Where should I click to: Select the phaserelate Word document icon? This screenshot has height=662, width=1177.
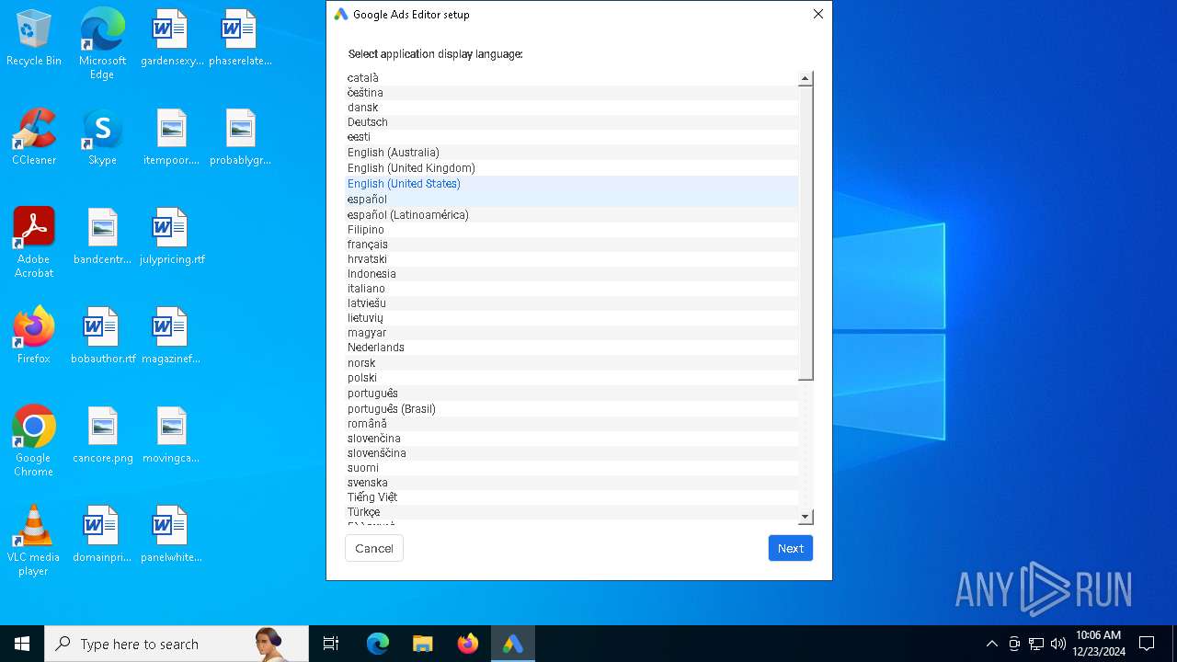tap(240, 39)
